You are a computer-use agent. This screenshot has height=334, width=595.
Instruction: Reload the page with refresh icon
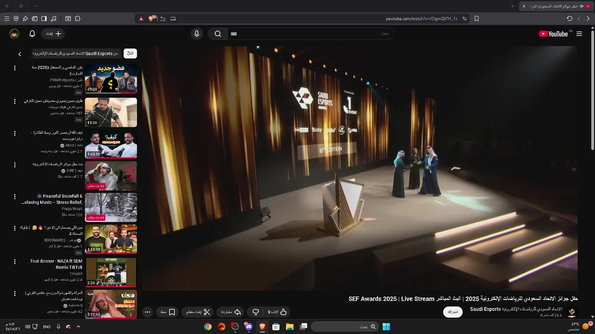pos(569,19)
